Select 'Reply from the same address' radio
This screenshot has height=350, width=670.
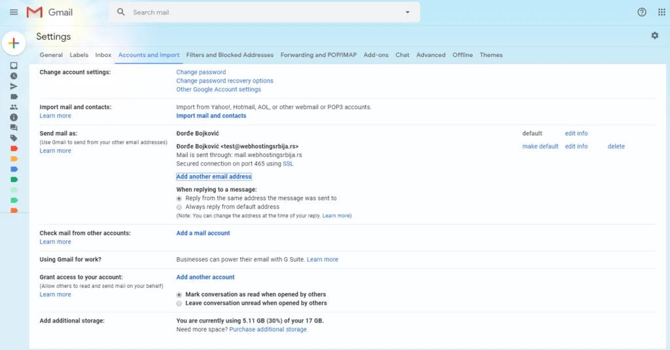click(179, 198)
